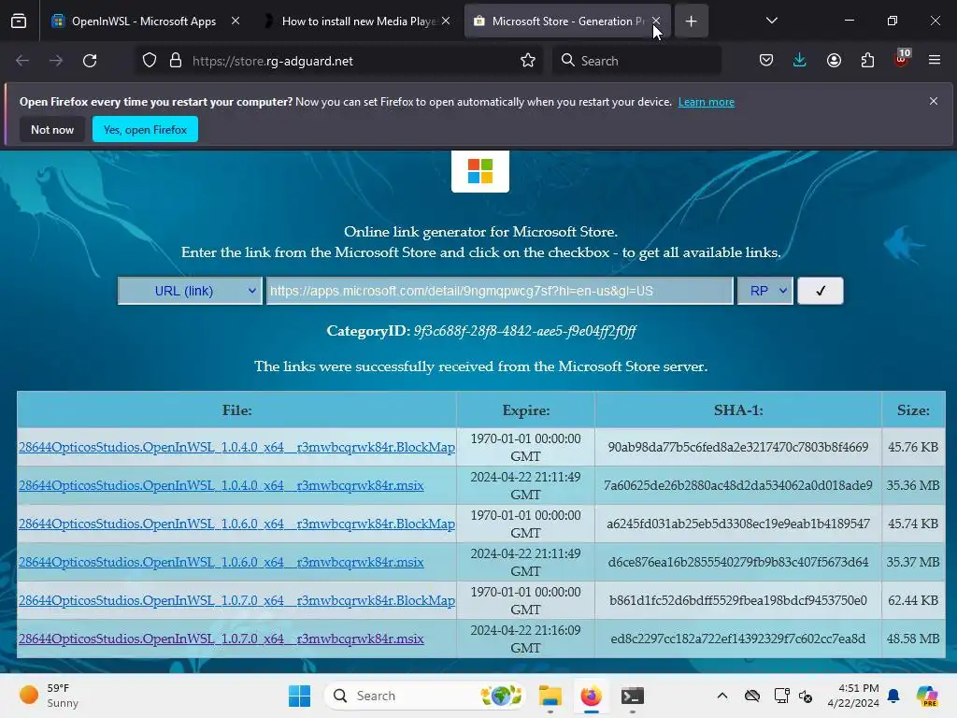Click the Microsoft logo tile
This screenshot has width=957, height=718.
tap(480, 172)
